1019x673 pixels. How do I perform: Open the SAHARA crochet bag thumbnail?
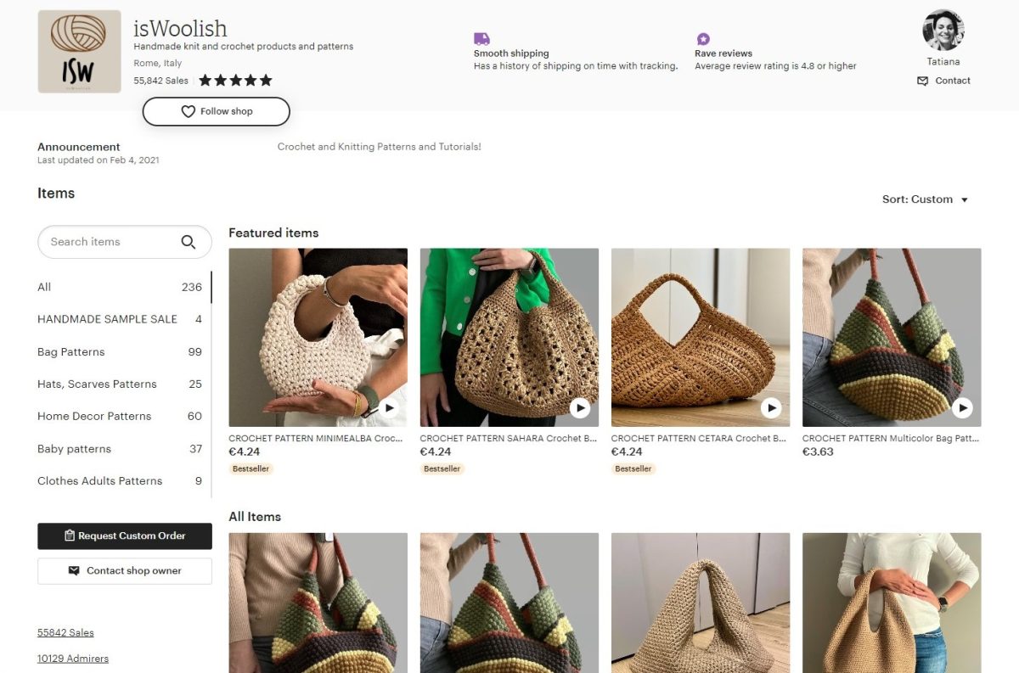pos(509,337)
